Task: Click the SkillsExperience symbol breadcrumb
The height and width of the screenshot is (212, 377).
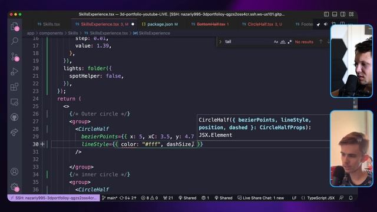Action: point(152,33)
